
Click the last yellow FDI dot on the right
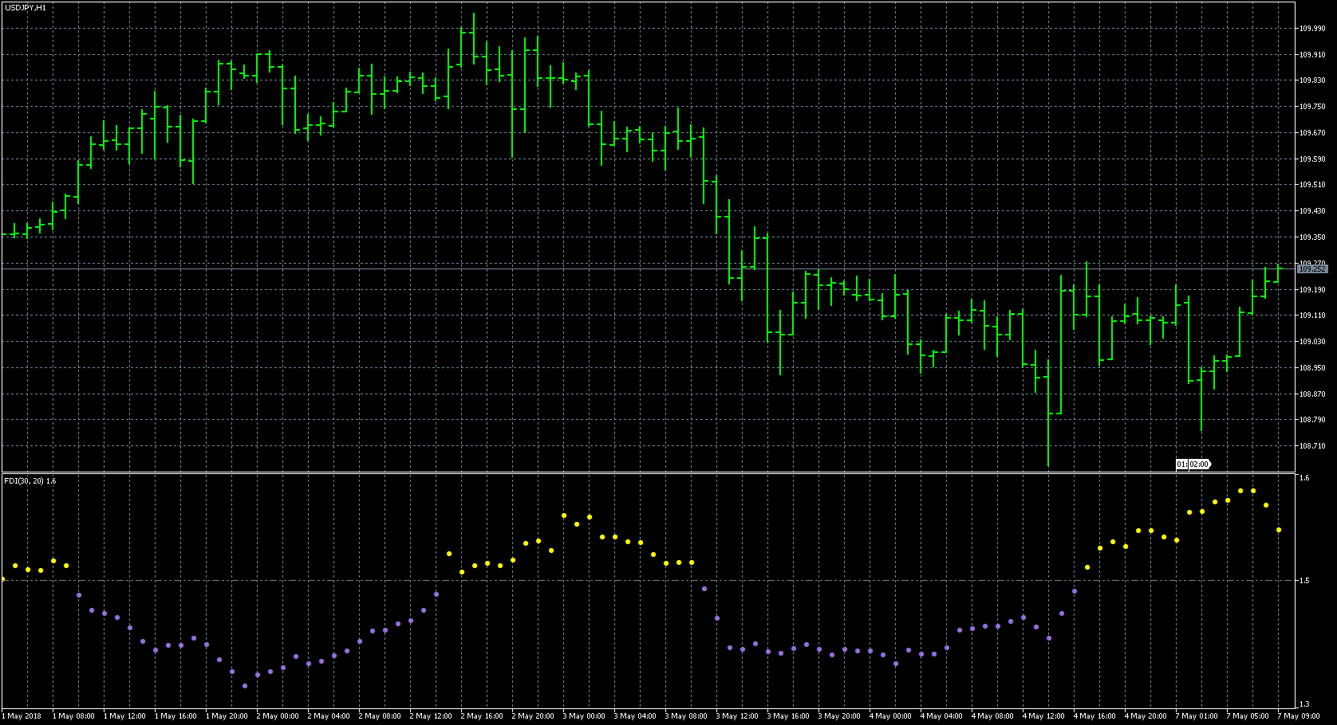[x=1279, y=530]
